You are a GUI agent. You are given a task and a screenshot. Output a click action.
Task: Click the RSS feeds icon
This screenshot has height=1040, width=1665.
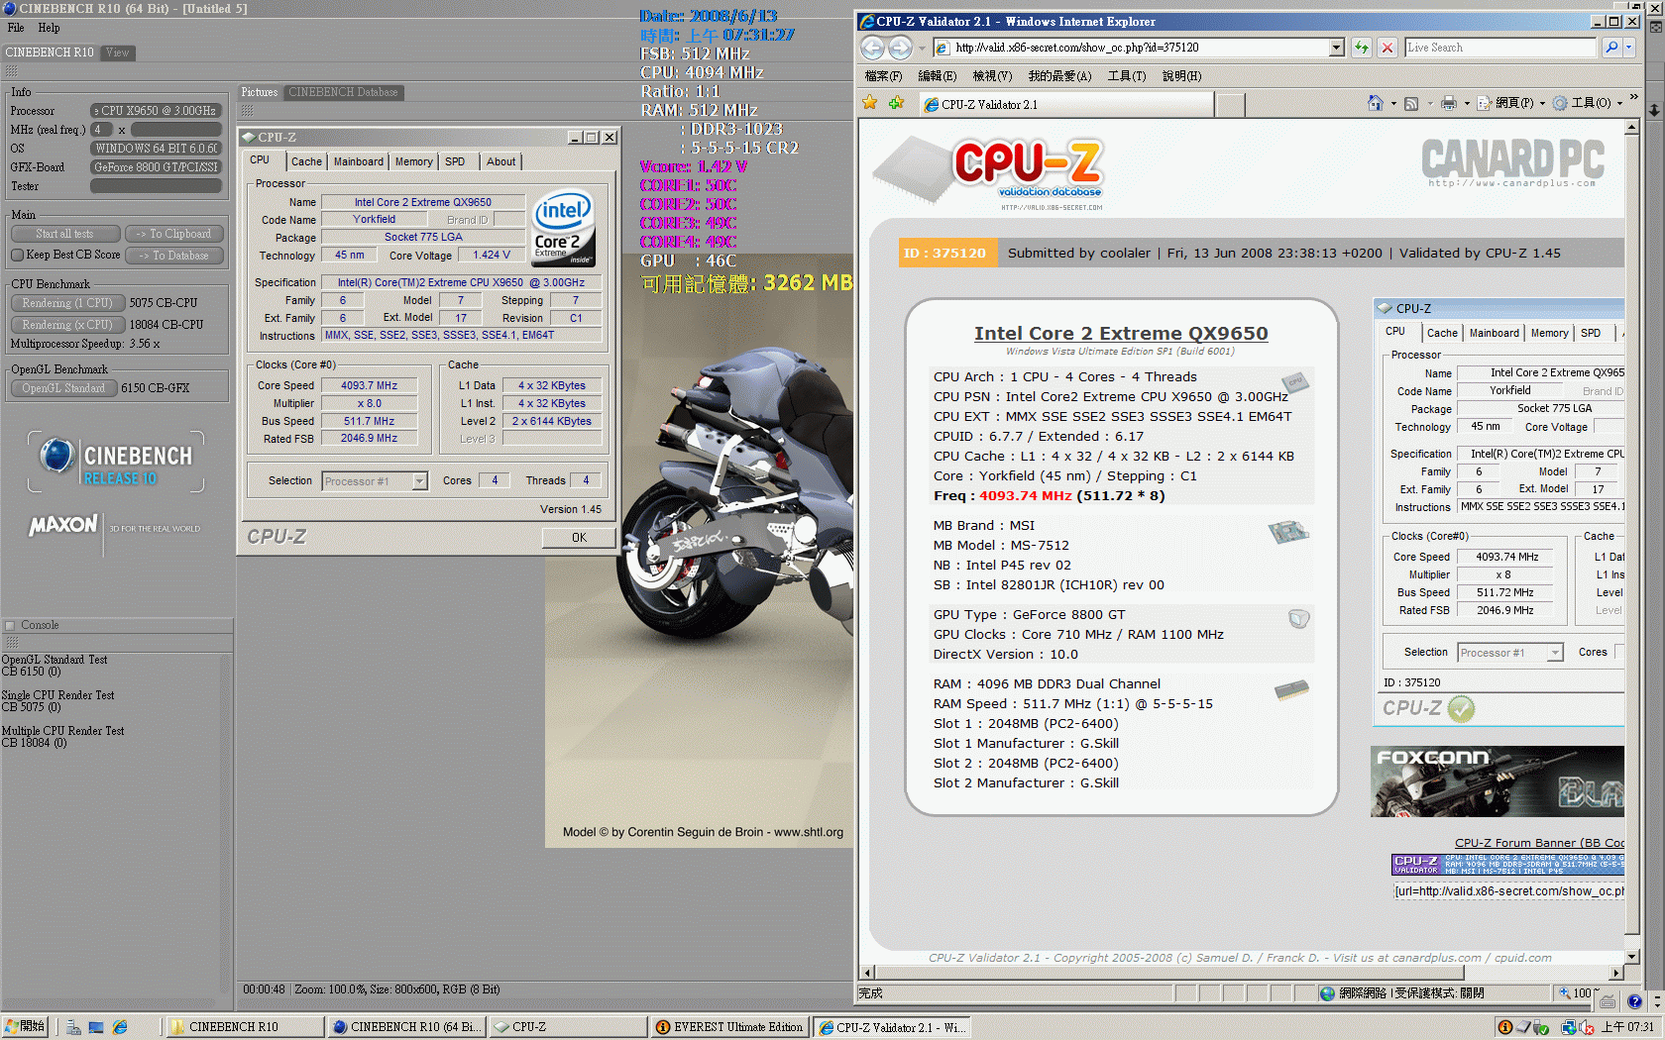coord(1411,103)
